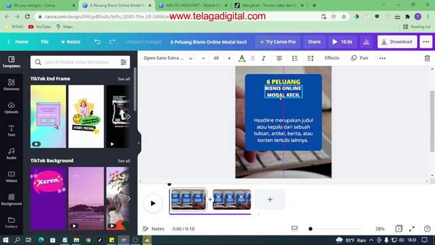Image resolution: width=435 pixels, height=245 pixels.
Task: Switch to the Mengikuti TikTok browser tab
Action: [269, 5]
